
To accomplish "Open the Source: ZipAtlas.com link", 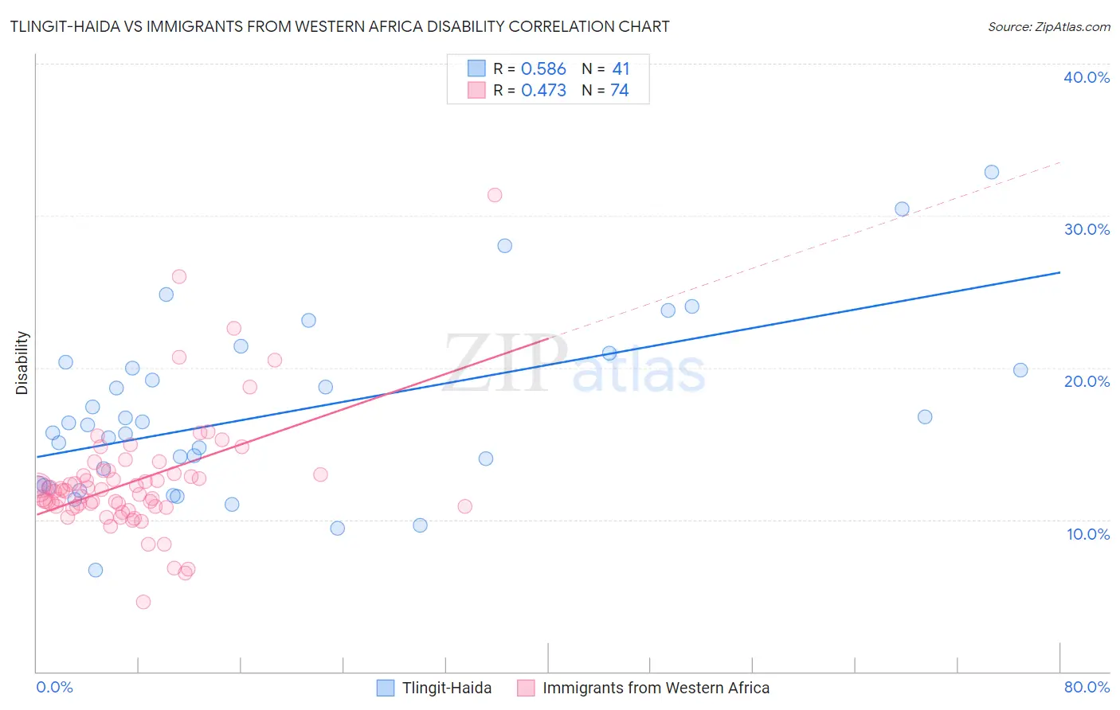I will 1049,26.
